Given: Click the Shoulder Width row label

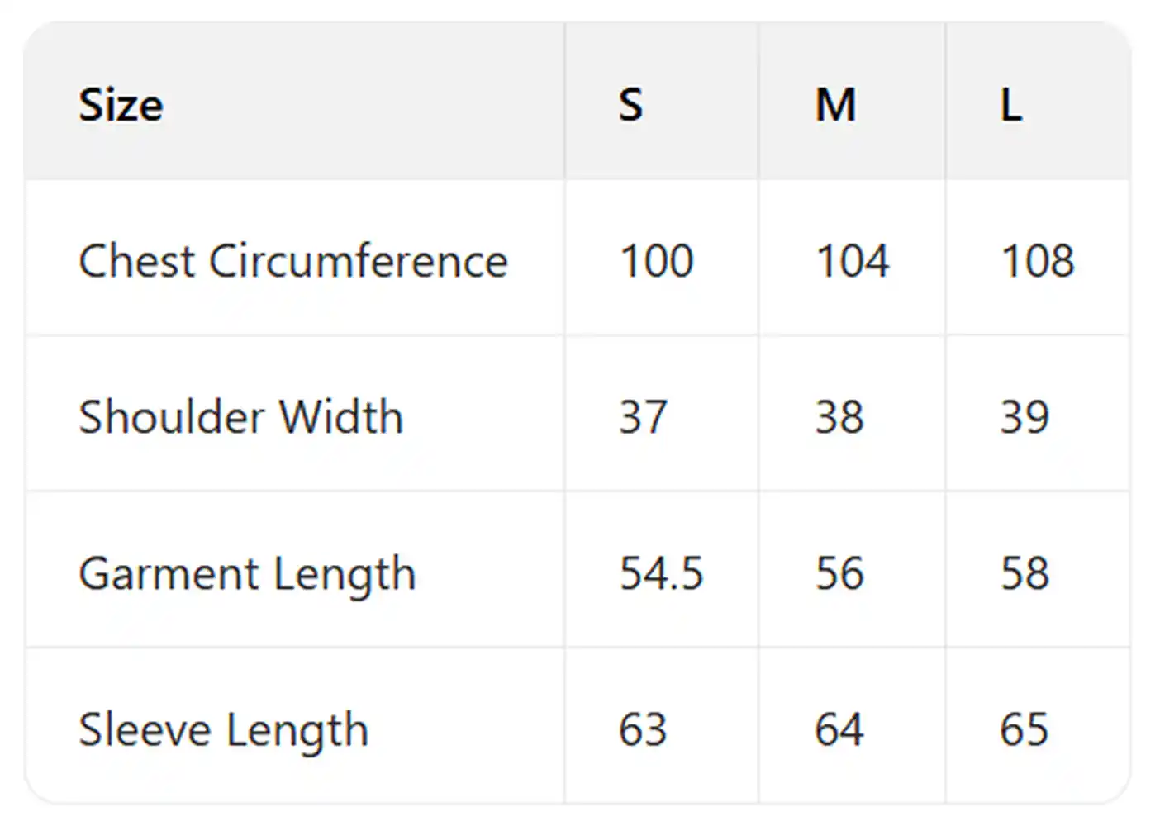Looking at the screenshot, I should 240,416.
